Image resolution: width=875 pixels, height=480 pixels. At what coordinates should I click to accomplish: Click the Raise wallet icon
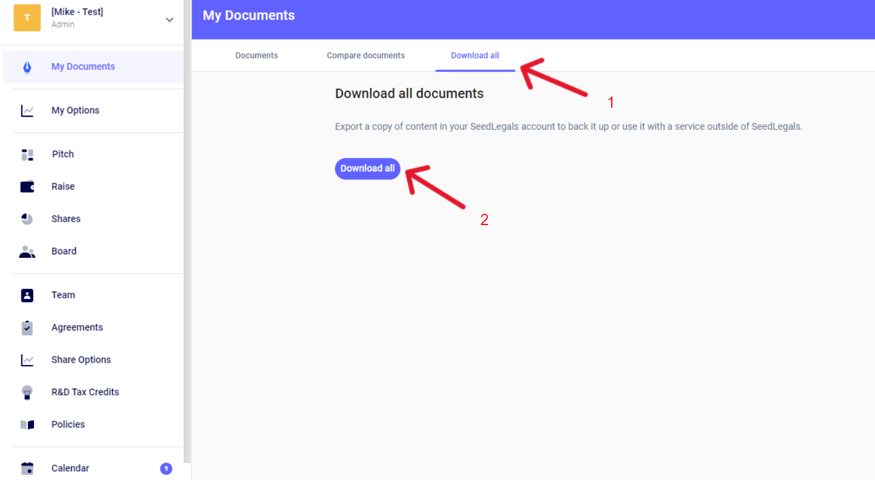coord(27,187)
